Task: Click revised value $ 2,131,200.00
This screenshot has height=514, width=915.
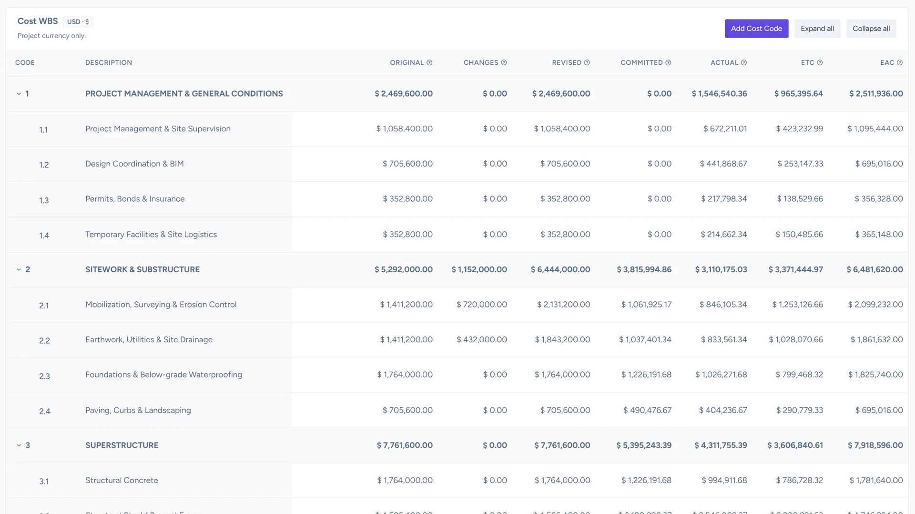Action: click(563, 305)
